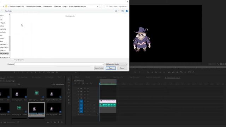Viewport: 226px width, 127px height.
Task: Adjust Project panel thumbnail zoom slider
Action: [x=11, y=122]
